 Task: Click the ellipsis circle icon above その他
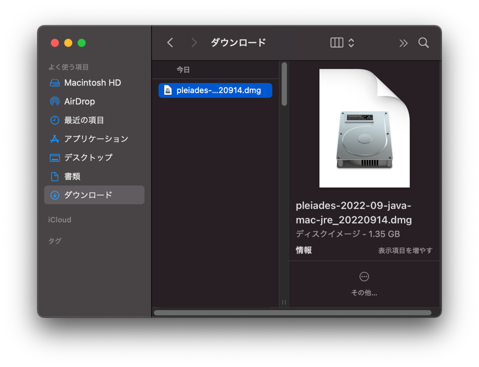point(364,276)
